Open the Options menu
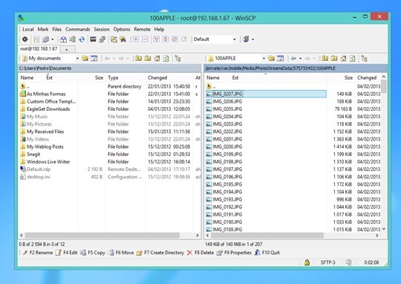Image resolution: width=401 pixels, height=284 pixels. pos(122,29)
